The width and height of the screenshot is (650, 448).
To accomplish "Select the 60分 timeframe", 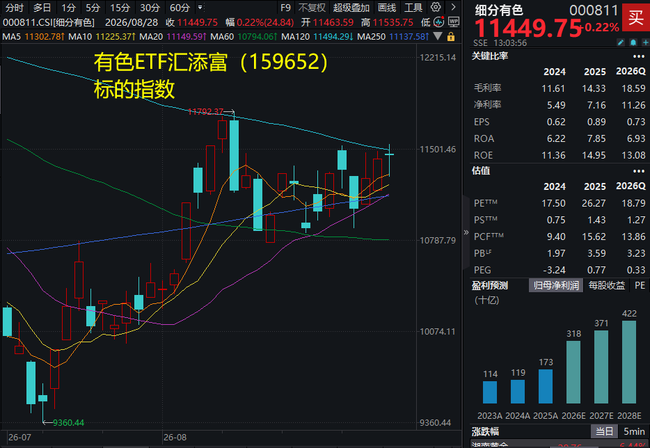I will 180,8.
